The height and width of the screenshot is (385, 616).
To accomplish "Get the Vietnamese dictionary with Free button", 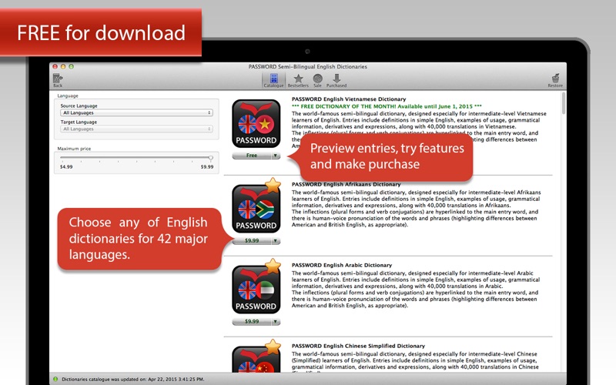I will 252,156.
